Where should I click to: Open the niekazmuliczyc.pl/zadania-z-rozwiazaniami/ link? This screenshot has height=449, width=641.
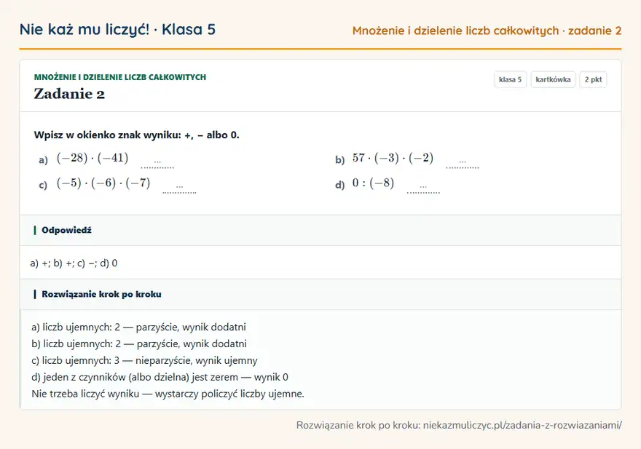[522, 425]
